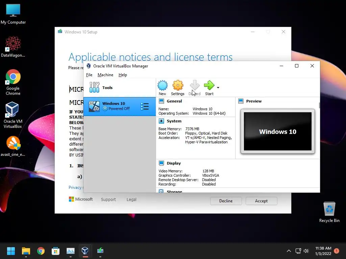Open File Explorer from the taskbar
346x259 pixels.
coord(26,251)
